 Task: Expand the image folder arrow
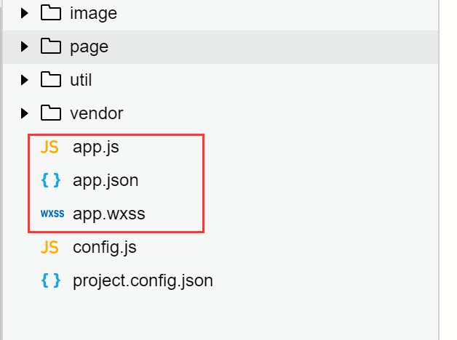25,13
